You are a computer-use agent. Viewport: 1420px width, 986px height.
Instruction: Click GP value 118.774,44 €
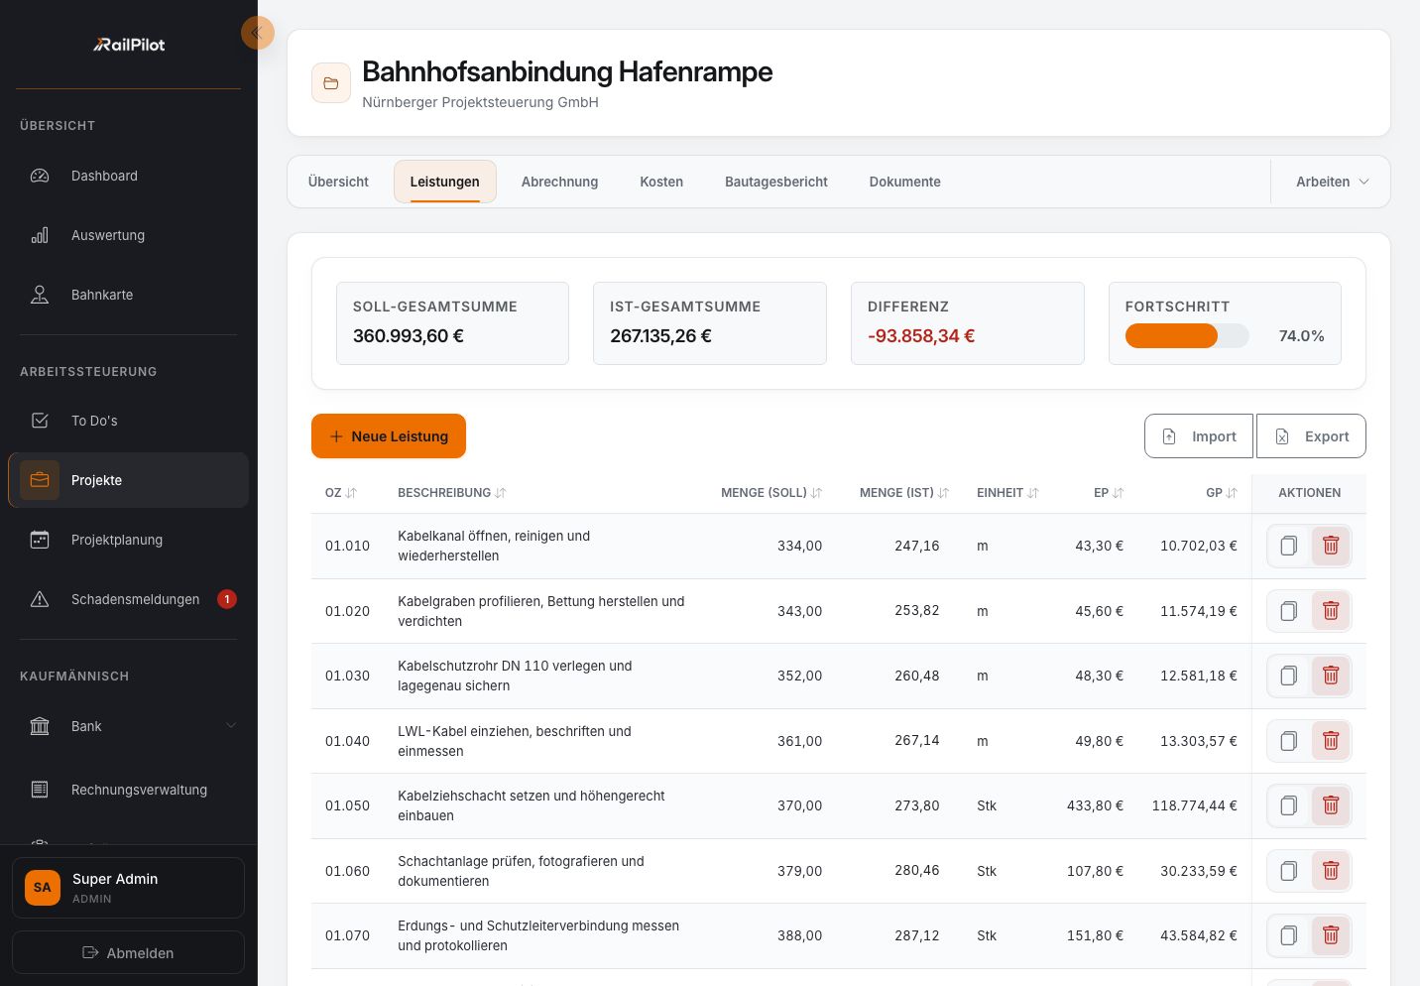tap(1194, 805)
